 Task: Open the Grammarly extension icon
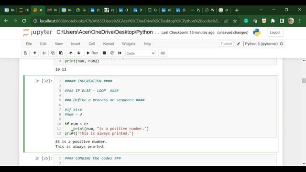pos(246,21)
